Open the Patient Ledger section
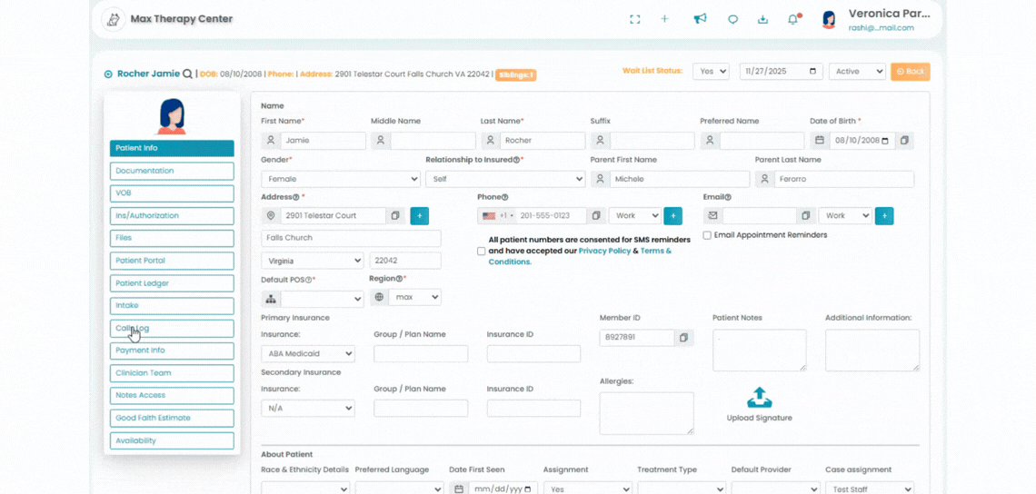Viewport: 1036px width, 494px height. 172,283
